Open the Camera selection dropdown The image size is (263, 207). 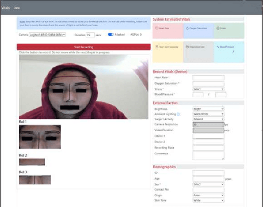coord(48,35)
